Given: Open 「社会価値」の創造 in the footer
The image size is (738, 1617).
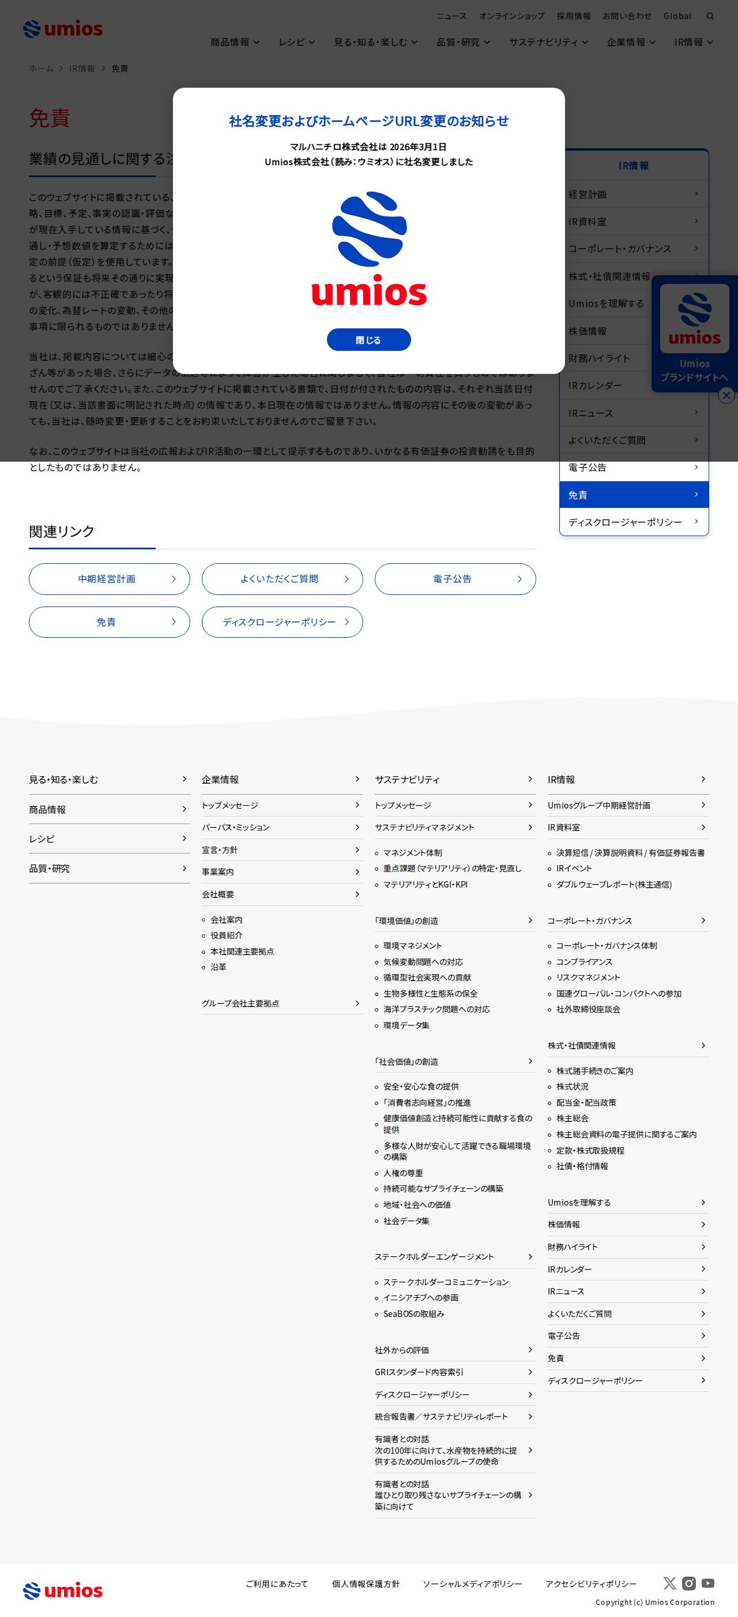Looking at the screenshot, I should click(x=455, y=1061).
